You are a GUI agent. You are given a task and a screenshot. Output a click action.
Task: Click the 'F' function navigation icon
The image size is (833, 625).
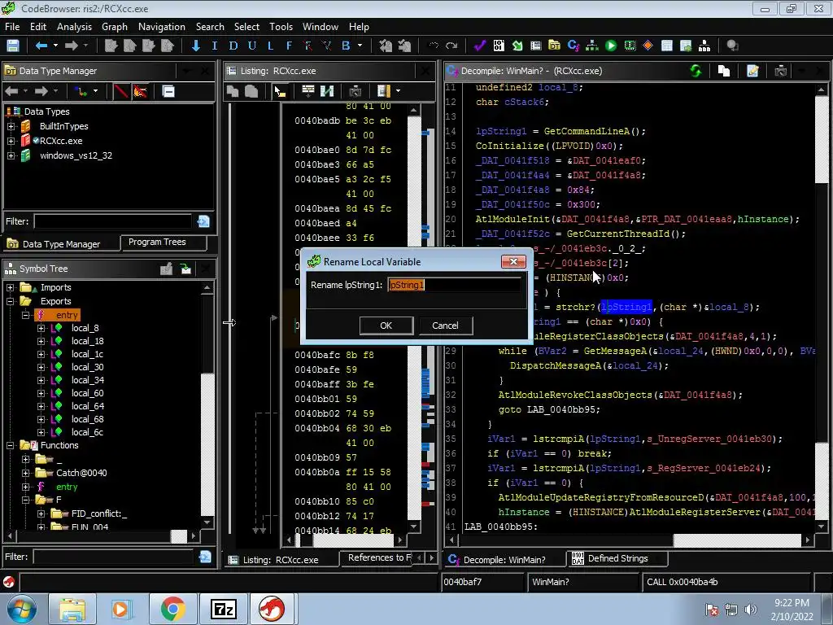[289, 46]
